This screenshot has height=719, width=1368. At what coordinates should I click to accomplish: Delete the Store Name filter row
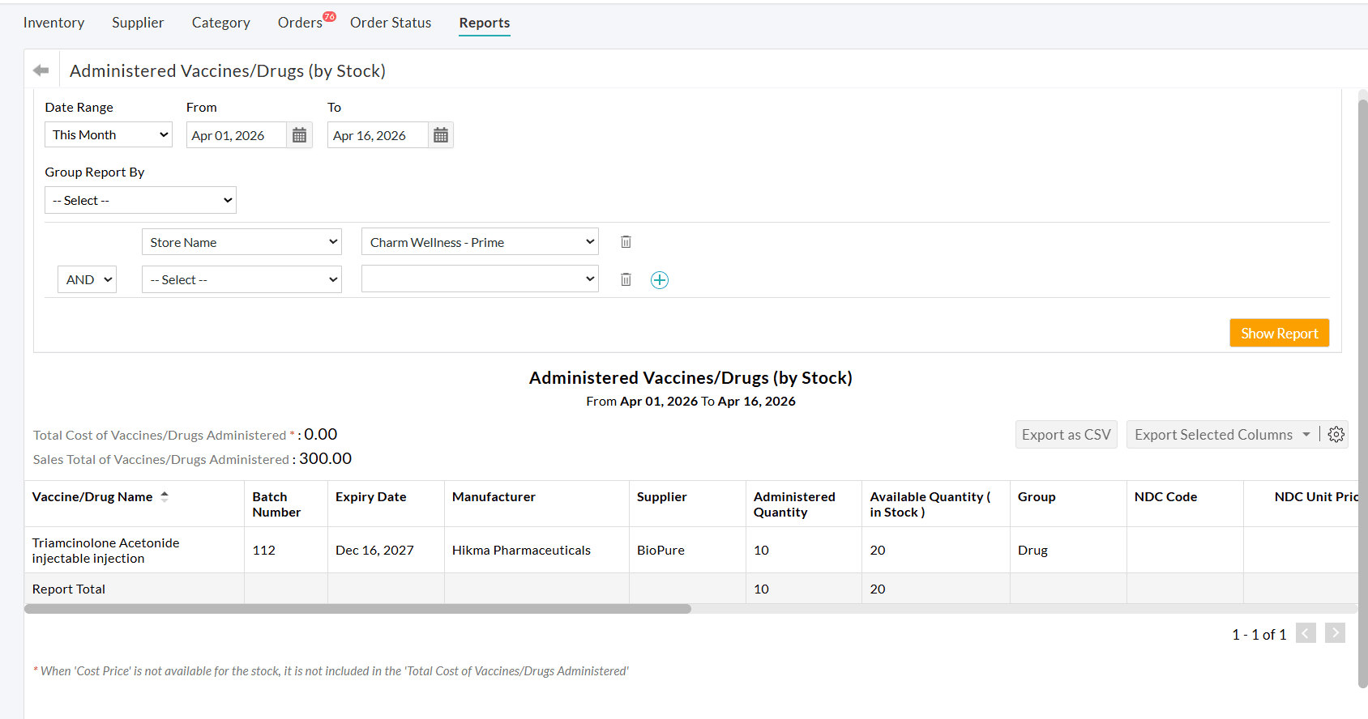626,241
